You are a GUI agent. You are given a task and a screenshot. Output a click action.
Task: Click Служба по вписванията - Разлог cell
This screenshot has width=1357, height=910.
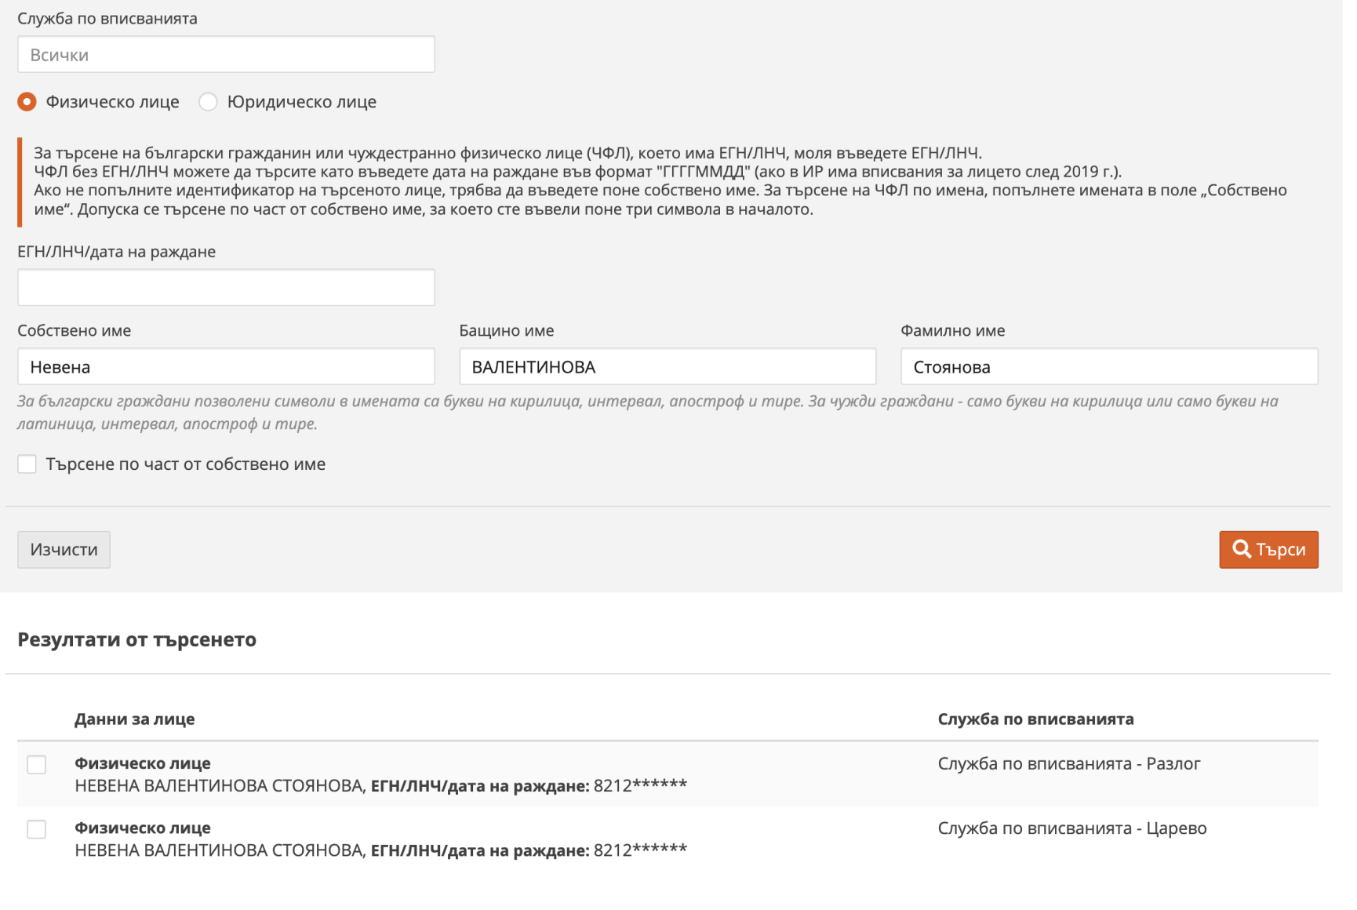click(x=1069, y=764)
